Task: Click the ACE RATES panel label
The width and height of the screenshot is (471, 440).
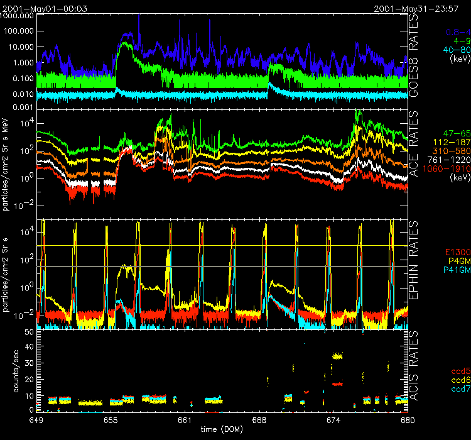Action: pos(416,165)
